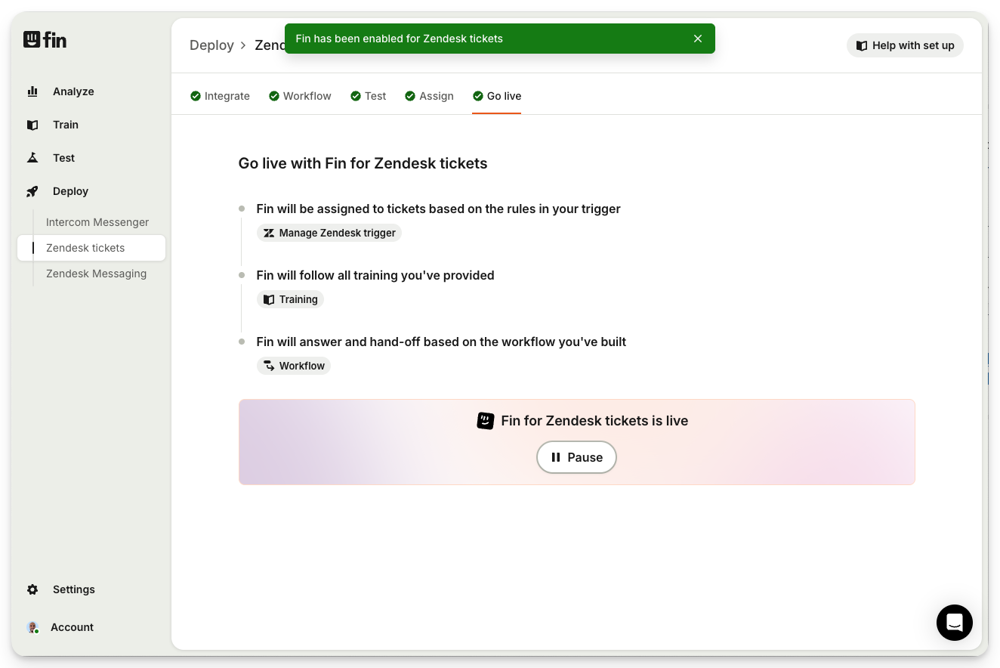Screen dimensions: 1000x668
Task: Click Manage Zendesk trigger button
Action: (x=329, y=233)
